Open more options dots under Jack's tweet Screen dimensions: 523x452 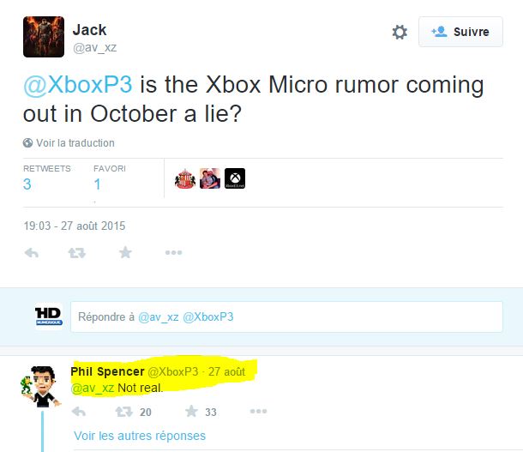[x=173, y=252]
